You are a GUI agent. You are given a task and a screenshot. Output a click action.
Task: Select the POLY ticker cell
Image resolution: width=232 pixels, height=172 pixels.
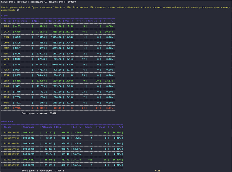pyautogui.click(x=6, y=70)
